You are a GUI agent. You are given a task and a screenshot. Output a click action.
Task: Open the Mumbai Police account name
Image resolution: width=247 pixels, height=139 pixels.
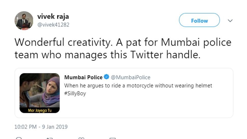click(x=83, y=77)
